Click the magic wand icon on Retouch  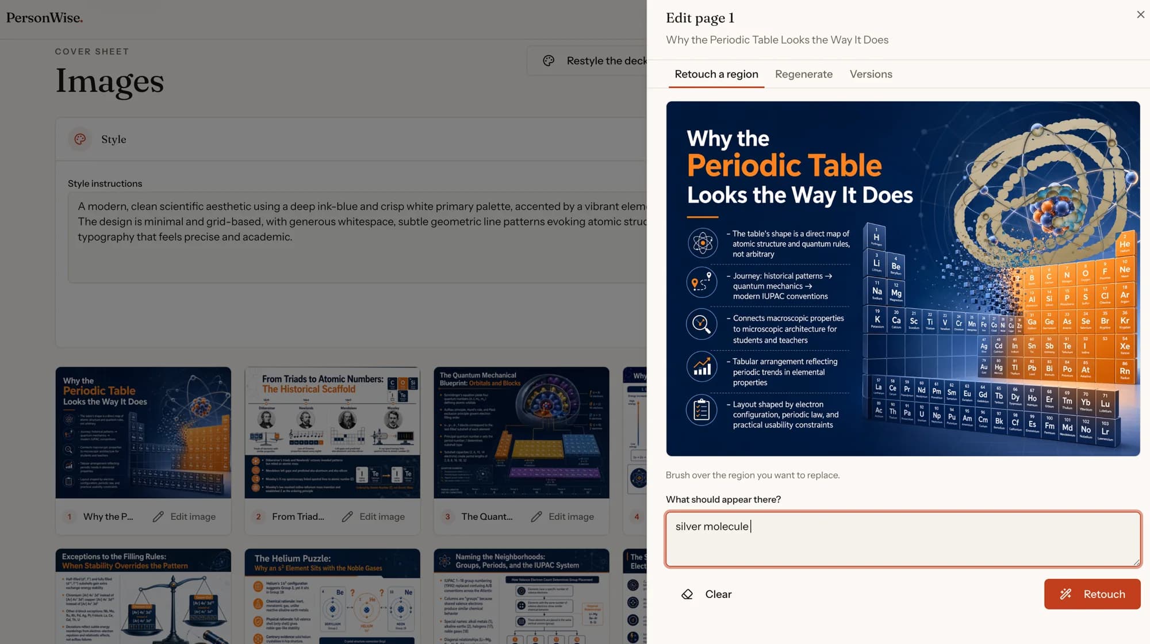[1065, 594]
